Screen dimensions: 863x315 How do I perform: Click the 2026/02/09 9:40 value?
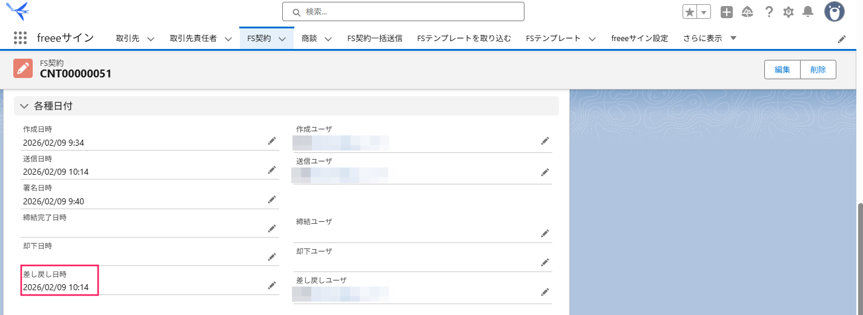[53, 201]
